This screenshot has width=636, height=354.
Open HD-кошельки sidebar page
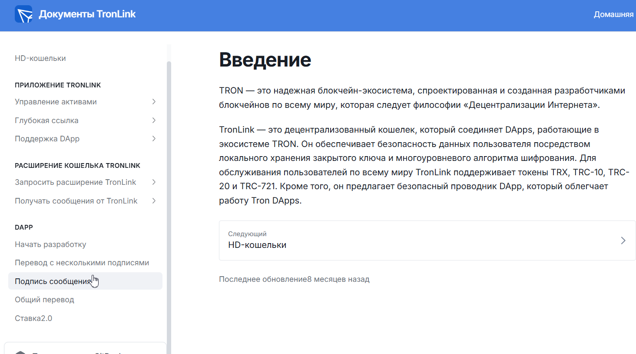(x=40, y=58)
